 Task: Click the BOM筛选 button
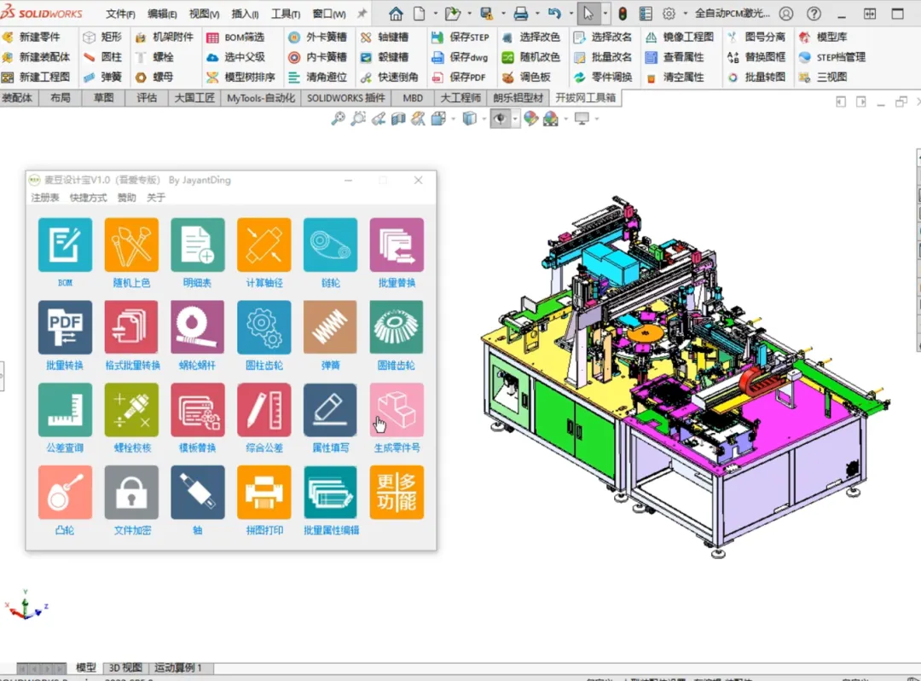tap(236, 37)
